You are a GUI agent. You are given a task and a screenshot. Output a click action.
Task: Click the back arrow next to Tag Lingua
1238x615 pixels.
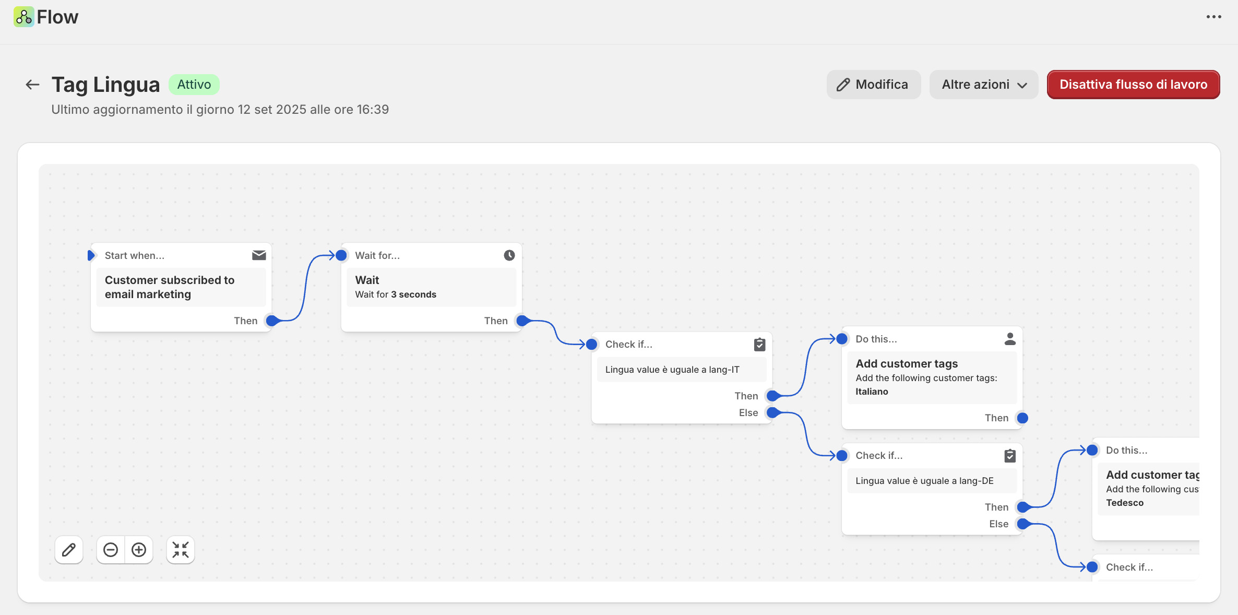pyautogui.click(x=32, y=85)
